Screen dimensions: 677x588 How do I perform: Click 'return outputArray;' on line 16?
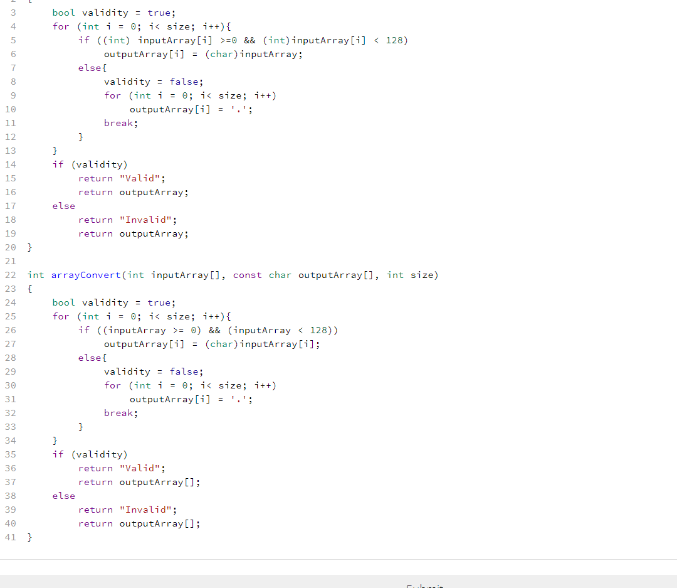click(134, 192)
